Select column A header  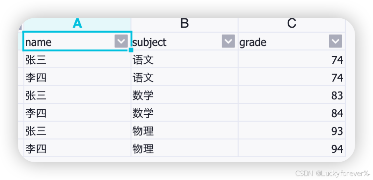[77, 24]
